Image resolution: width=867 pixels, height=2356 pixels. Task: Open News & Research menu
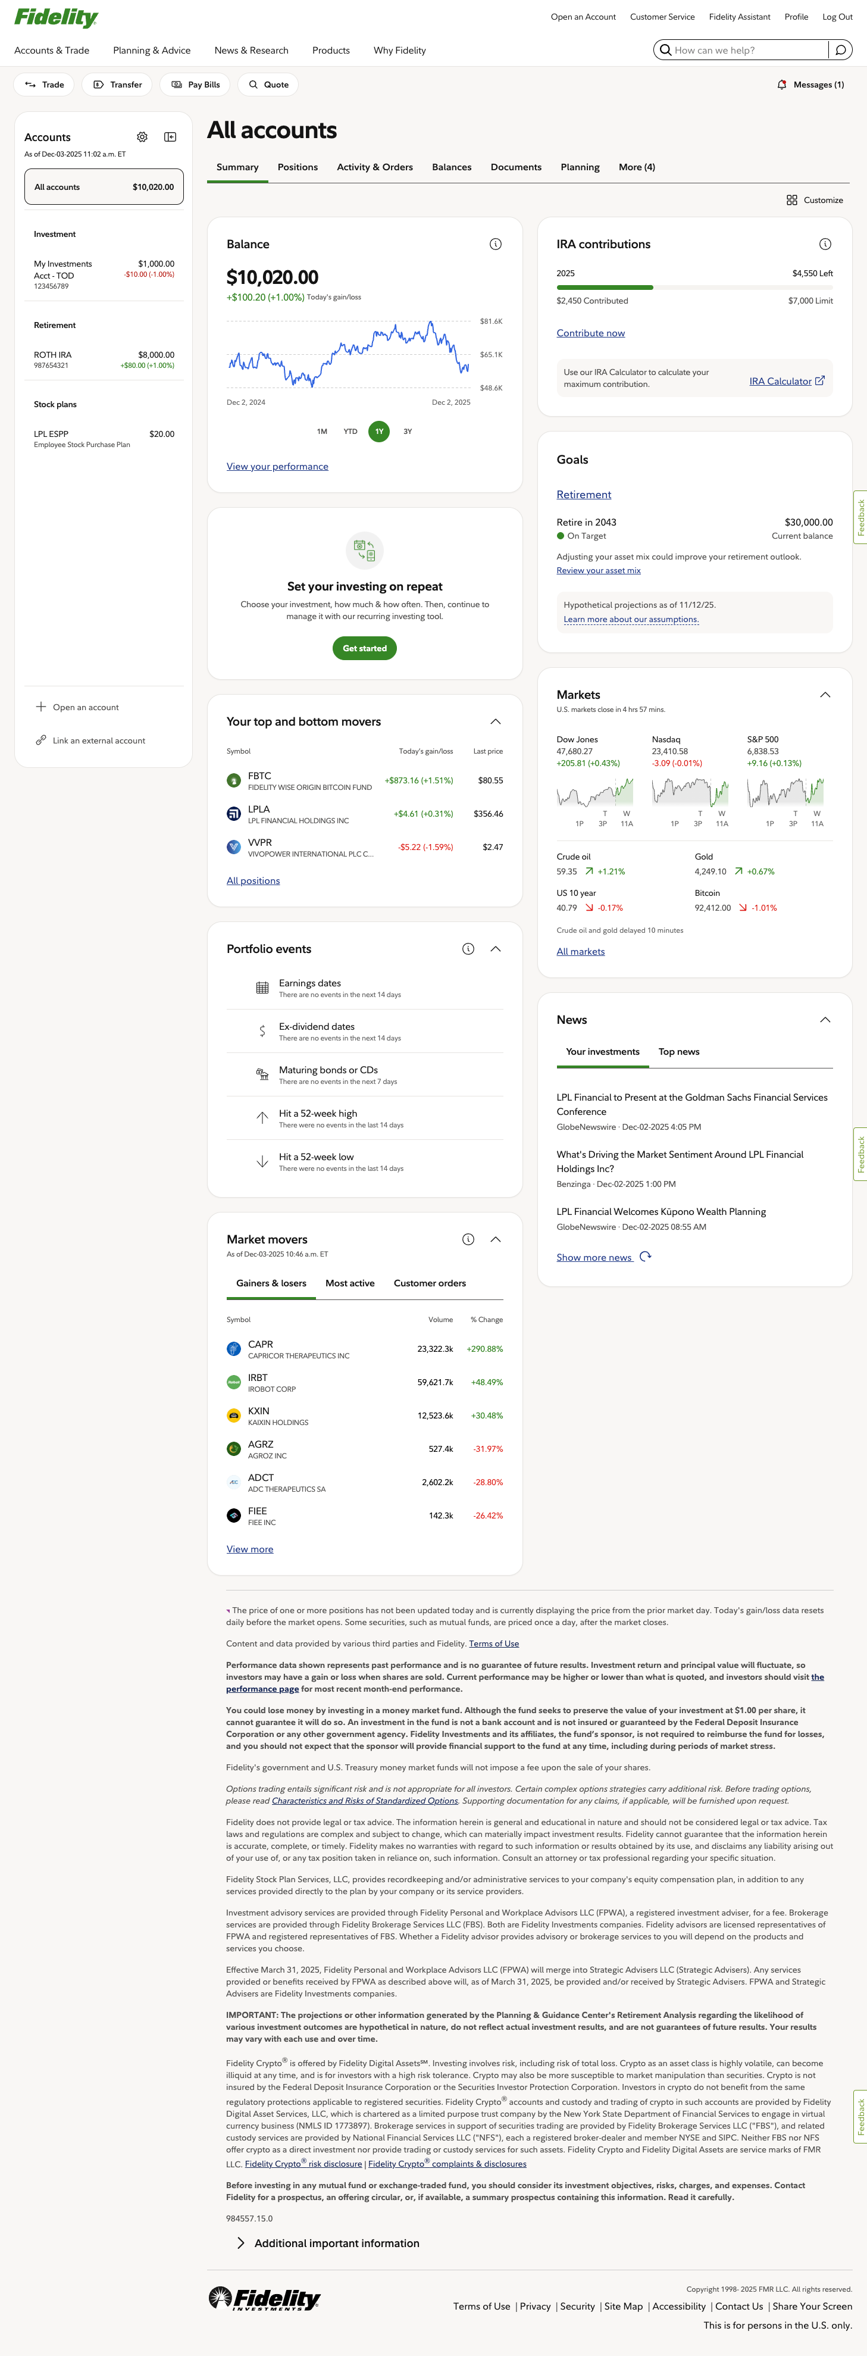[252, 51]
